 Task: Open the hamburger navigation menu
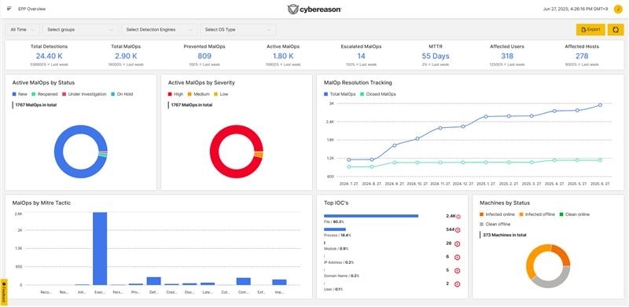[x=9, y=9]
